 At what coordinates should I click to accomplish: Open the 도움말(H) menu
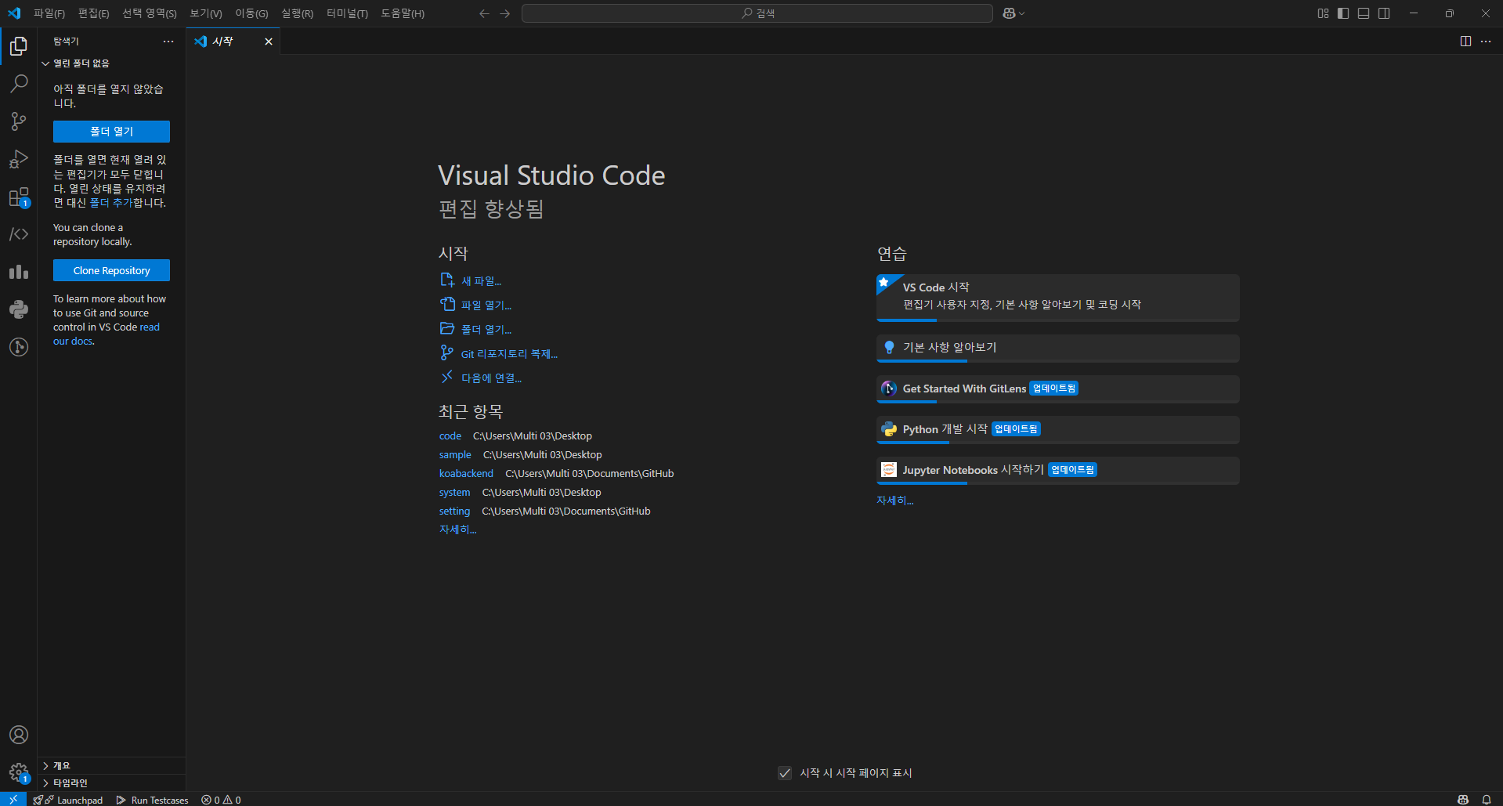tap(403, 13)
